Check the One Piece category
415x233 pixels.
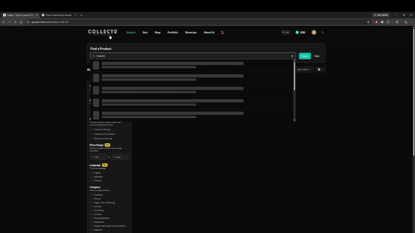[91, 210]
